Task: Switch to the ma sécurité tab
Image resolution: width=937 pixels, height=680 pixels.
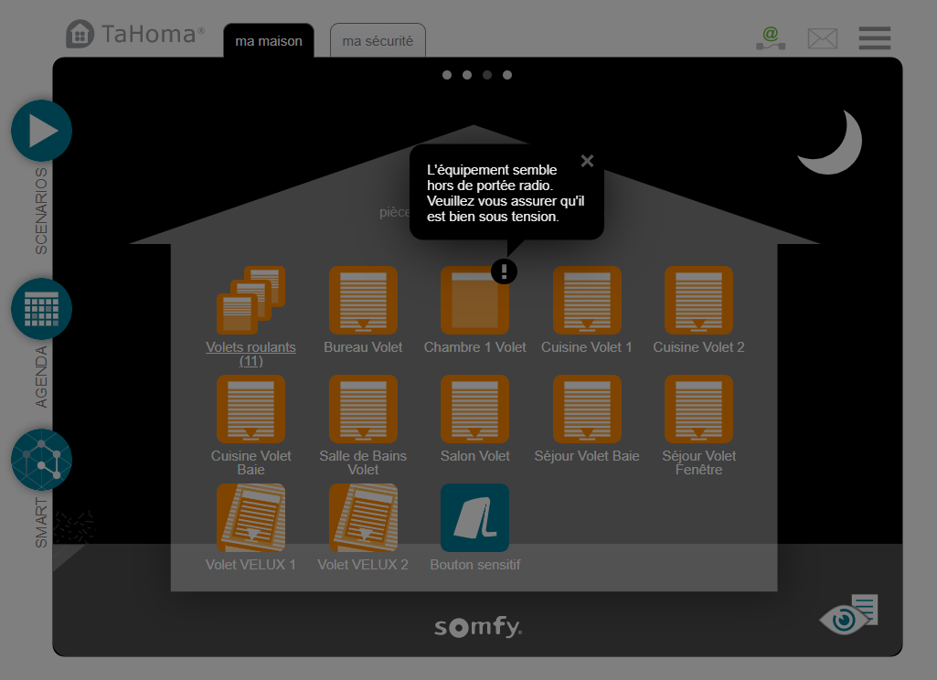Action: pyautogui.click(x=378, y=41)
